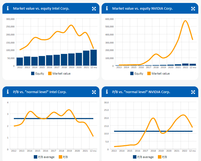Click 'P/B vs. "normal level" Intel Corp.' title

click(x=40, y=92)
